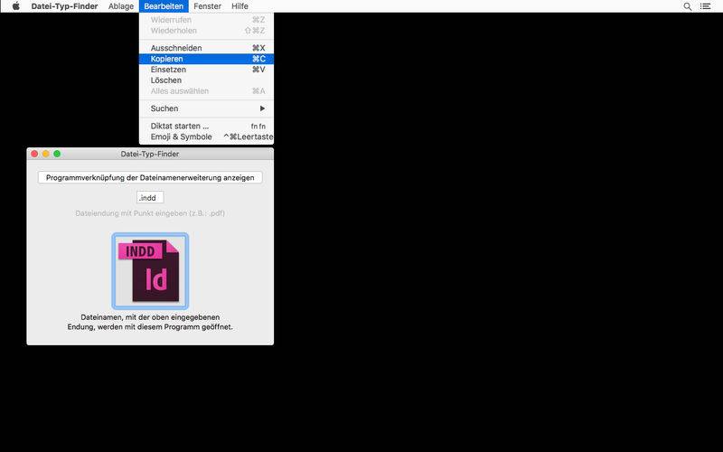Open the Hilfe menu
The height and width of the screenshot is (452, 723).
[239, 6]
